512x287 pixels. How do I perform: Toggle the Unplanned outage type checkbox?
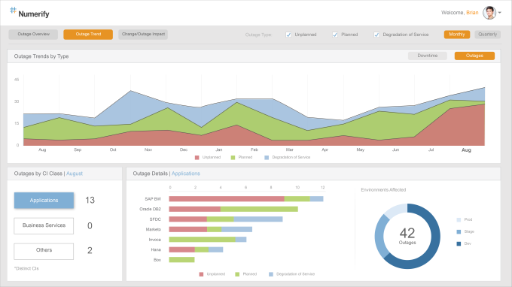(x=288, y=35)
